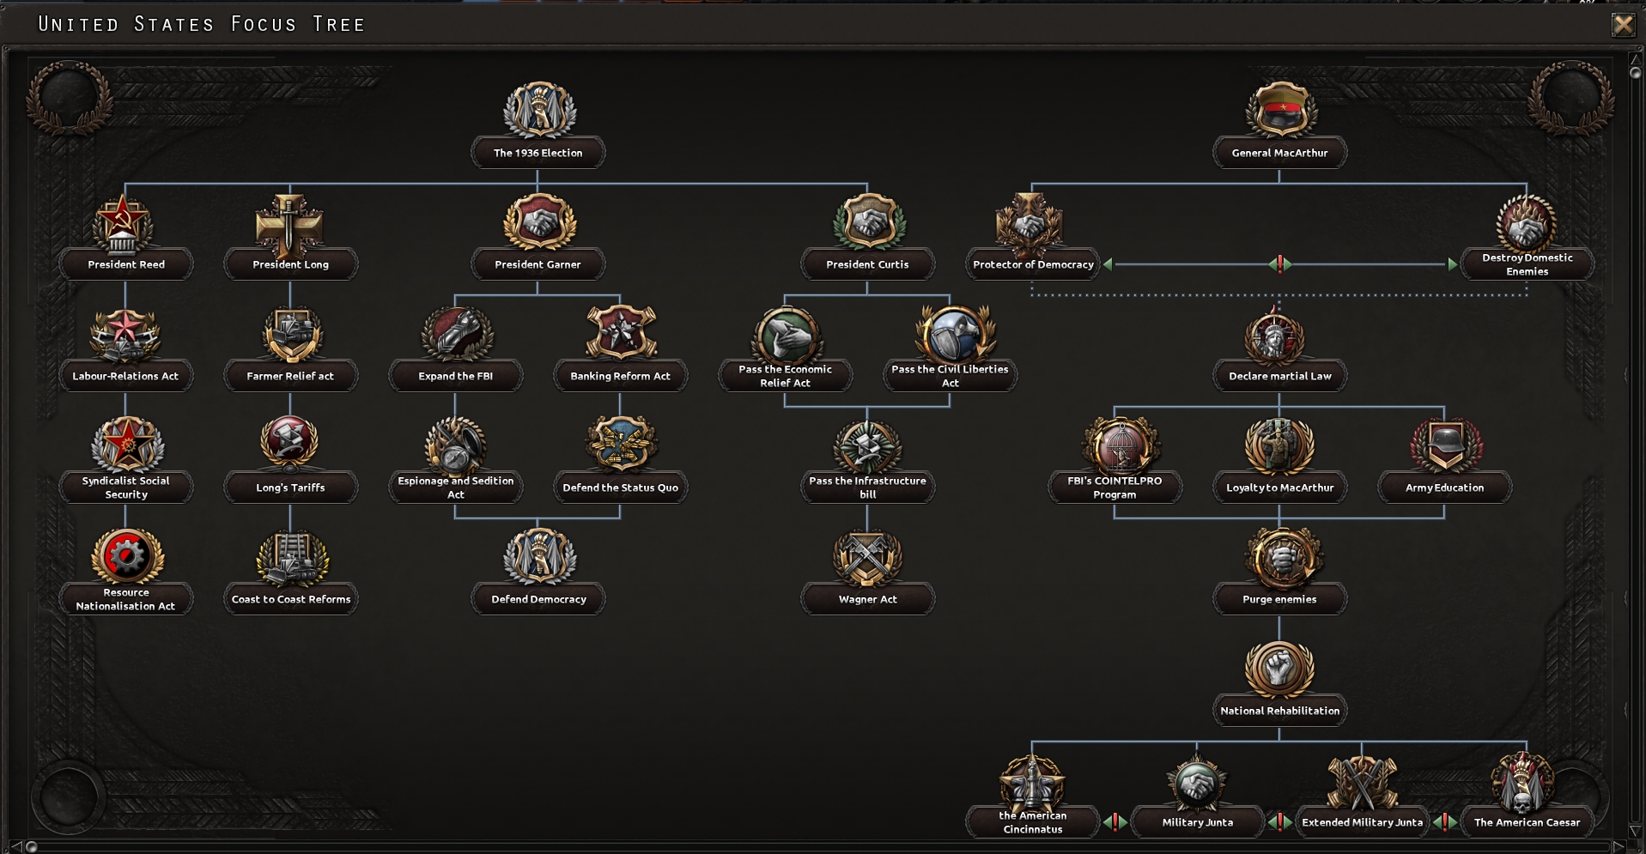Close the United States Focus Tree window
The height and width of the screenshot is (854, 1646).
click(1623, 24)
